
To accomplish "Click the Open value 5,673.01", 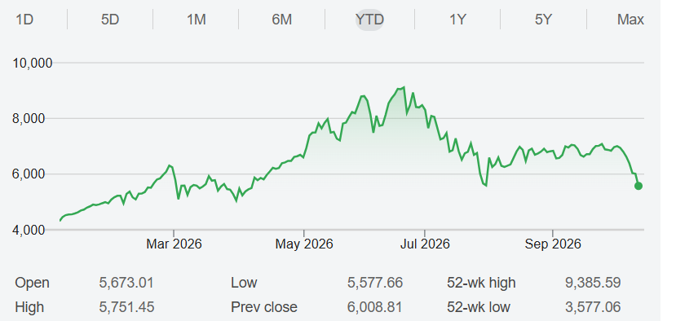I will tap(126, 283).
